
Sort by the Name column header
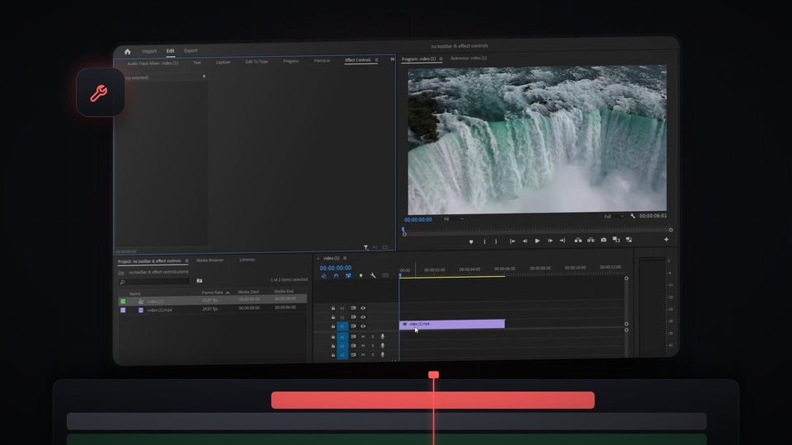[x=134, y=293]
